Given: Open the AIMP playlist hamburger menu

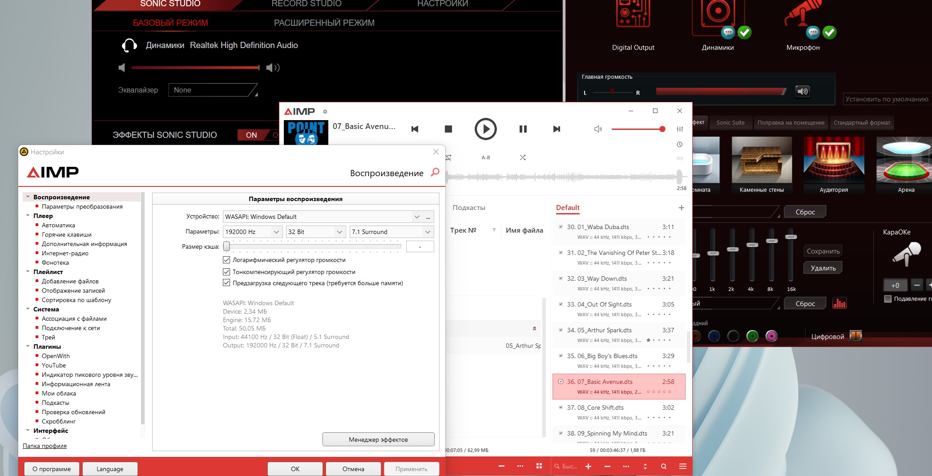Looking at the screenshot, I should tap(683, 466).
